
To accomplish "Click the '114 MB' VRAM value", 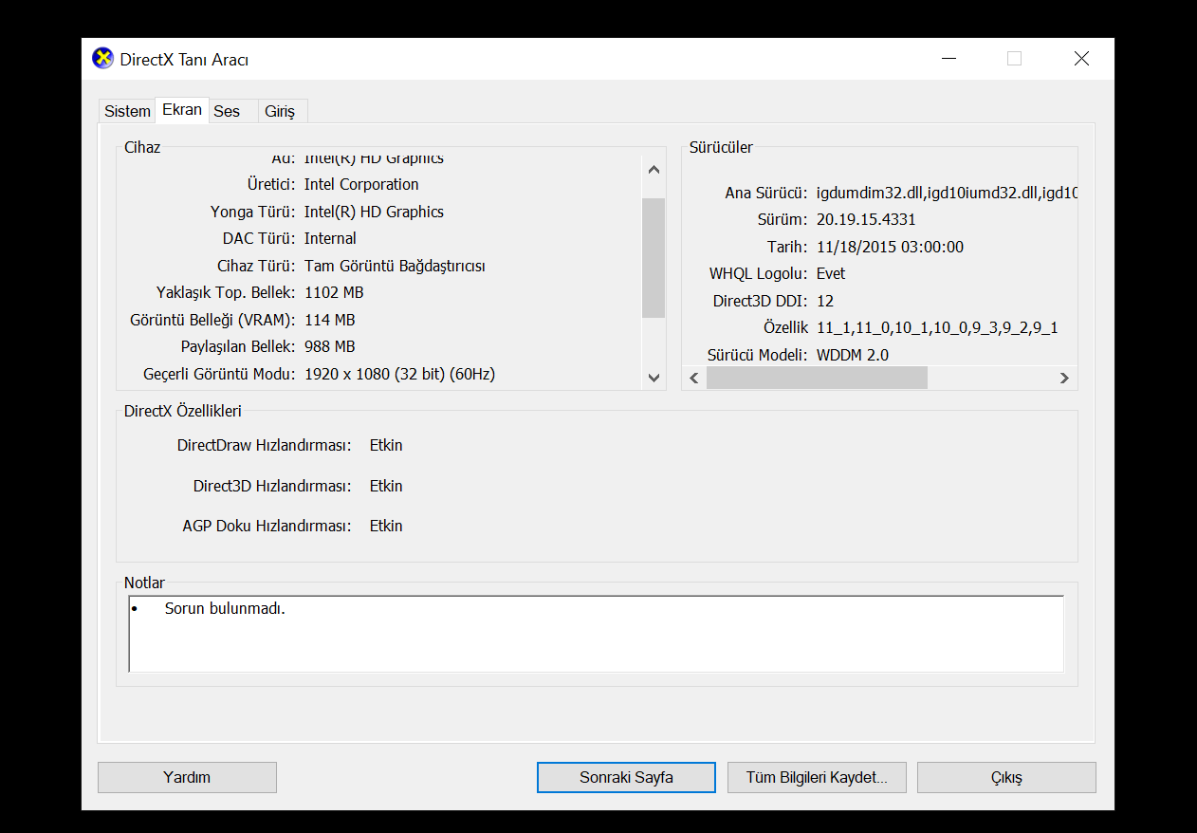I will [329, 320].
